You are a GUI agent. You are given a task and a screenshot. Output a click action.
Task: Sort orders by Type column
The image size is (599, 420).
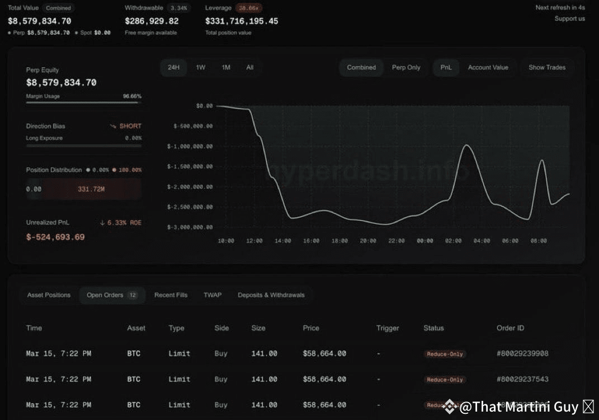(x=176, y=328)
